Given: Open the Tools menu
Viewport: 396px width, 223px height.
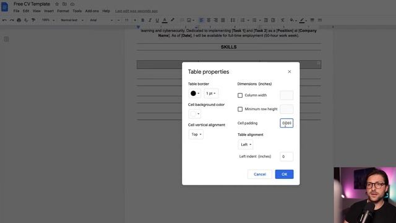Looking at the screenshot, I should pyautogui.click(x=77, y=11).
